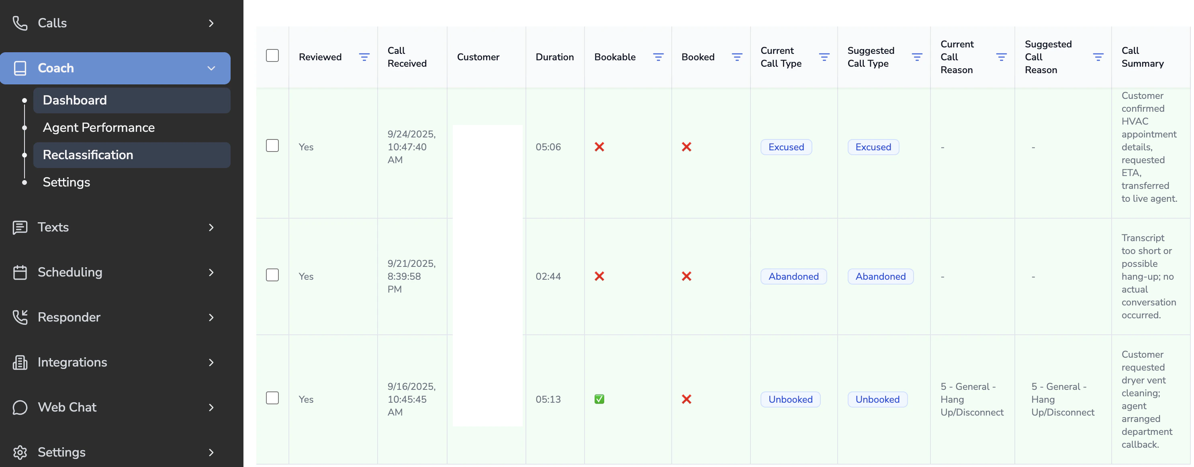Image resolution: width=1194 pixels, height=467 pixels.
Task: Check the row for the 9/24/2025 call
Action: click(272, 145)
